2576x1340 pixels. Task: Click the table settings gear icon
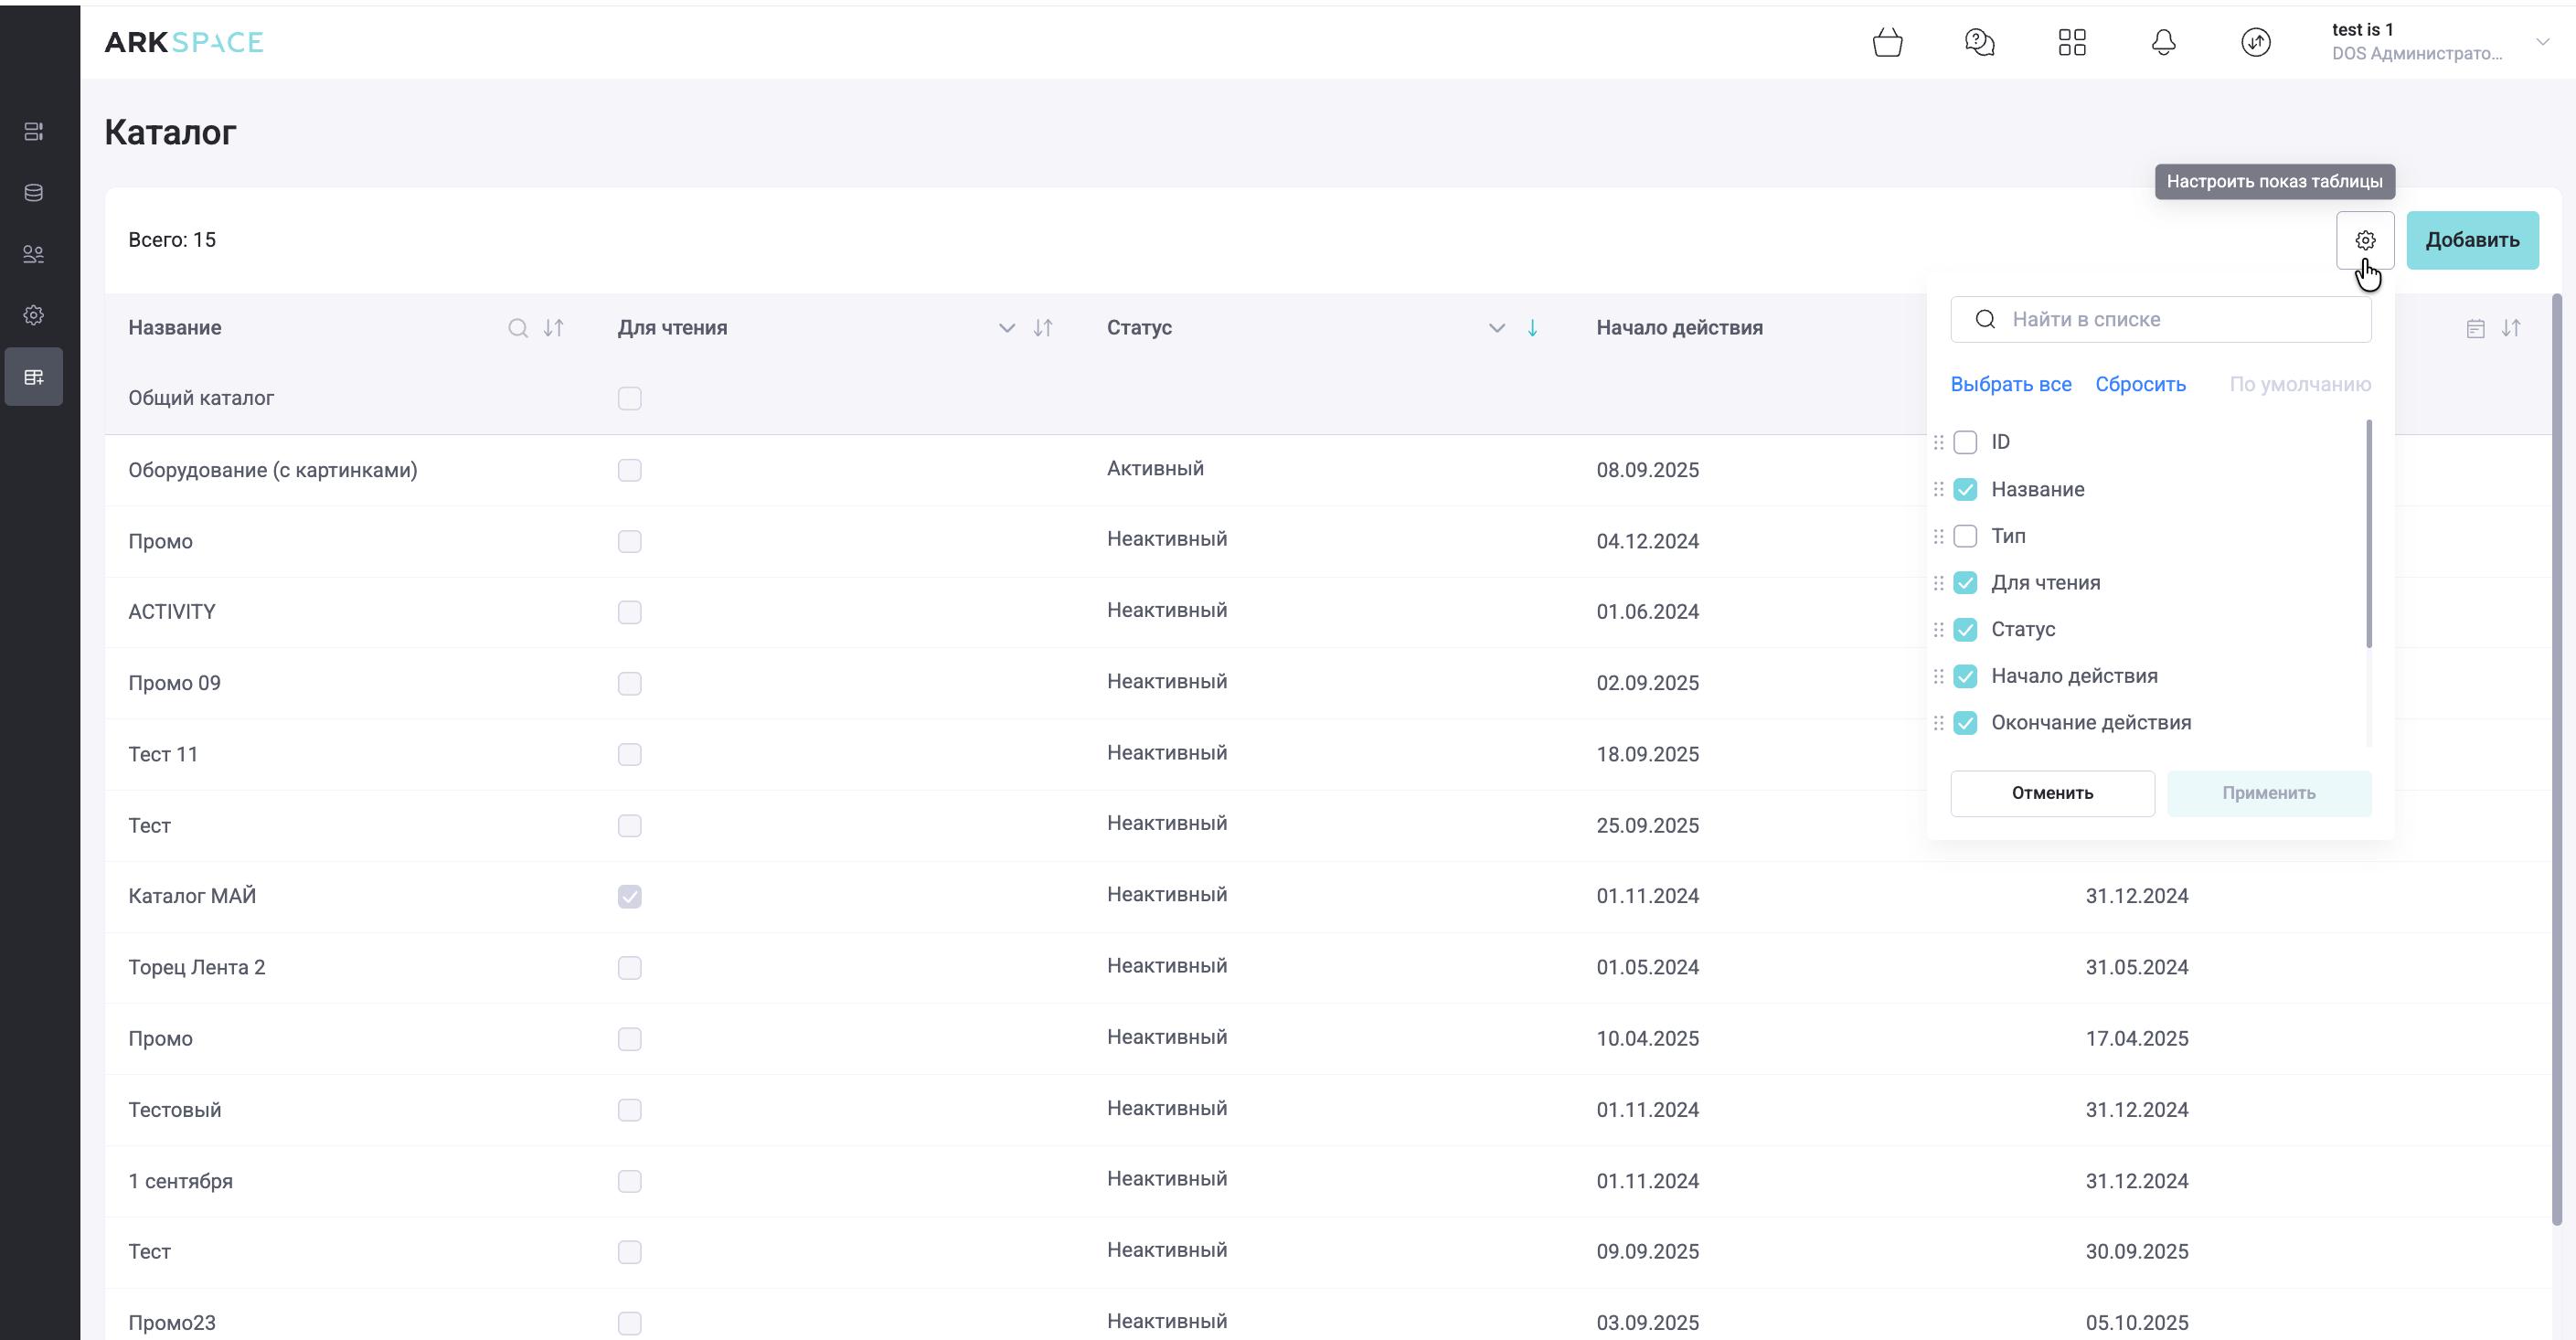pyautogui.click(x=2364, y=240)
